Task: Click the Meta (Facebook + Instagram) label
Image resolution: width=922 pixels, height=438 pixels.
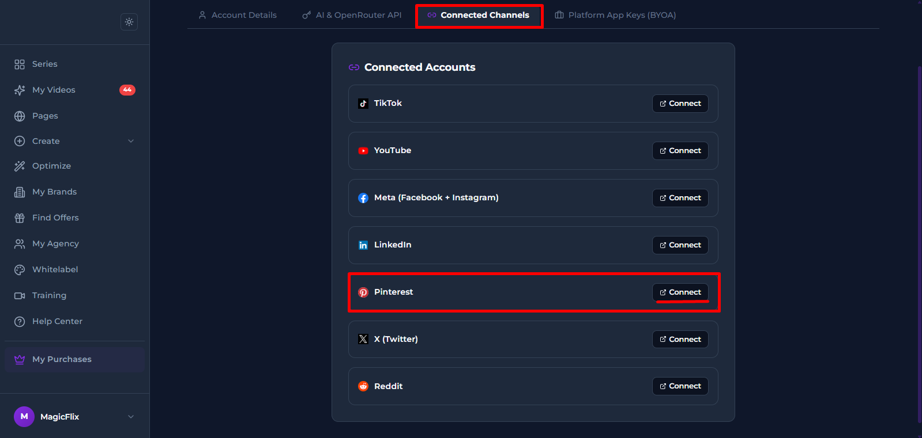Action: (436, 197)
